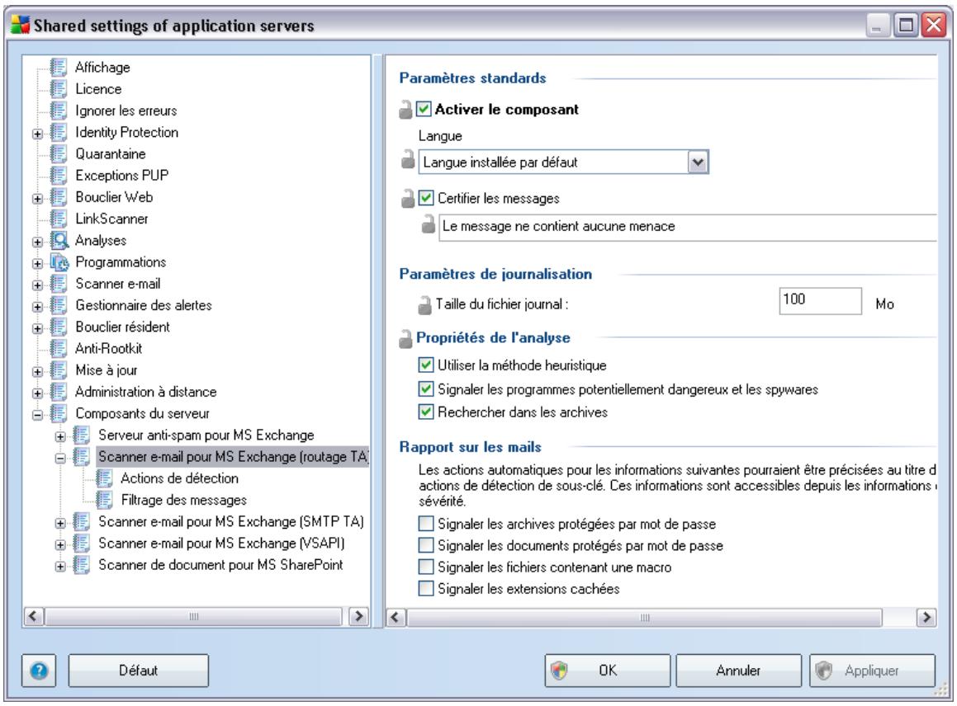
Task: Click the lock icon beside the certification text field
Action: (429, 224)
